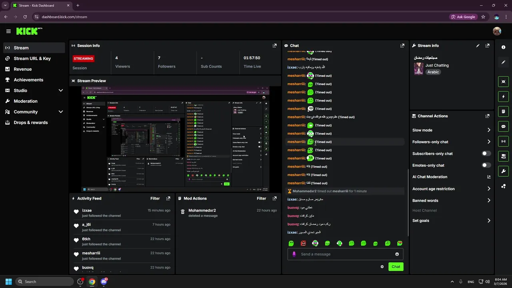Open Chrome tab search dropdown arrow
The width and height of the screenshot is (512, 288).
pos(5,6)
